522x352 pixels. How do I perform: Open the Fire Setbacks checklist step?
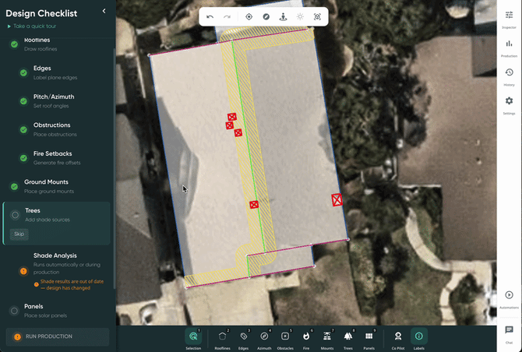[x=57, y=158]
